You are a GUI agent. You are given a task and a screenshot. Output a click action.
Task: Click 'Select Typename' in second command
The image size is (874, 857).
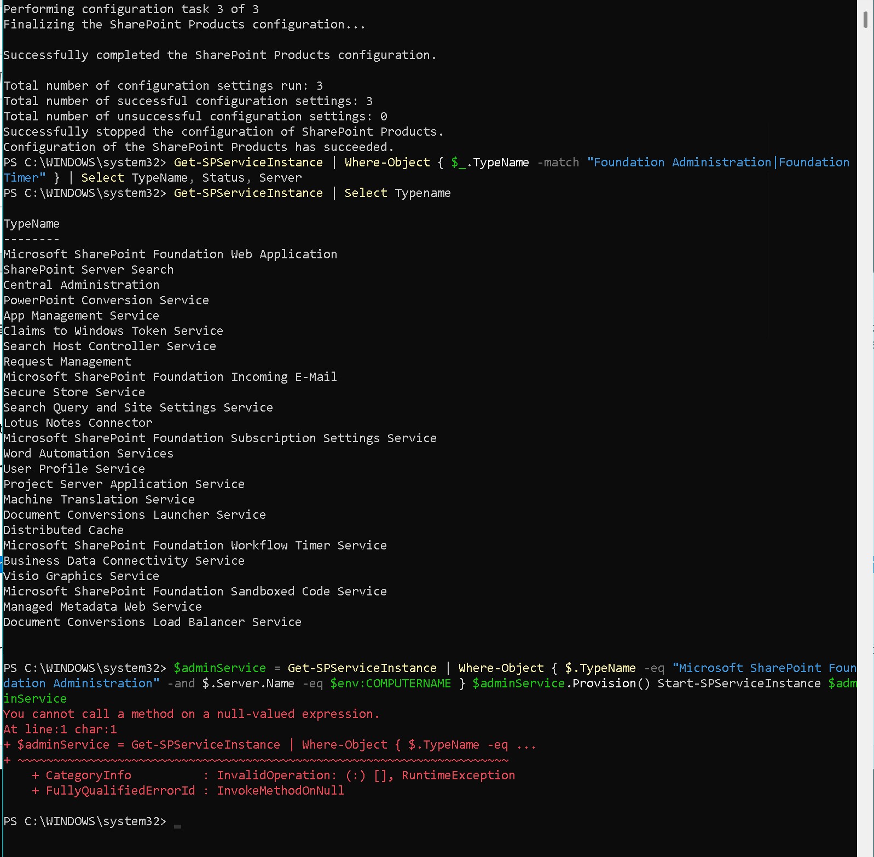click(397, 193)
